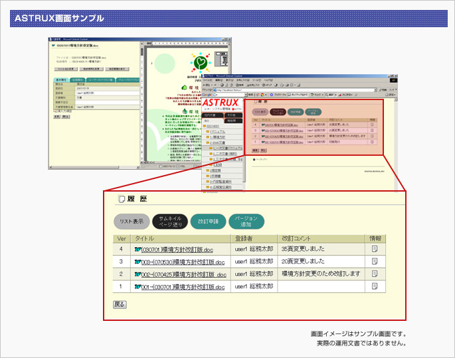Open the 001-(030701)環境方針改訂版.doc link
This screenshot has width=455, height=358.
tap(183, 287)
